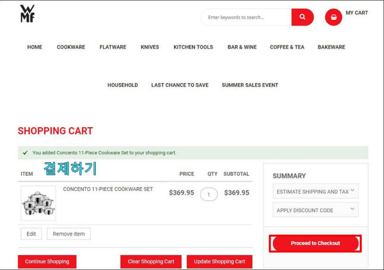Image resolution: width=384 pixels, height=270 pixels.
Task: Open LAST CHANCE TO SAVE menu
Action: pyautogui.click(x=180, y=85)
